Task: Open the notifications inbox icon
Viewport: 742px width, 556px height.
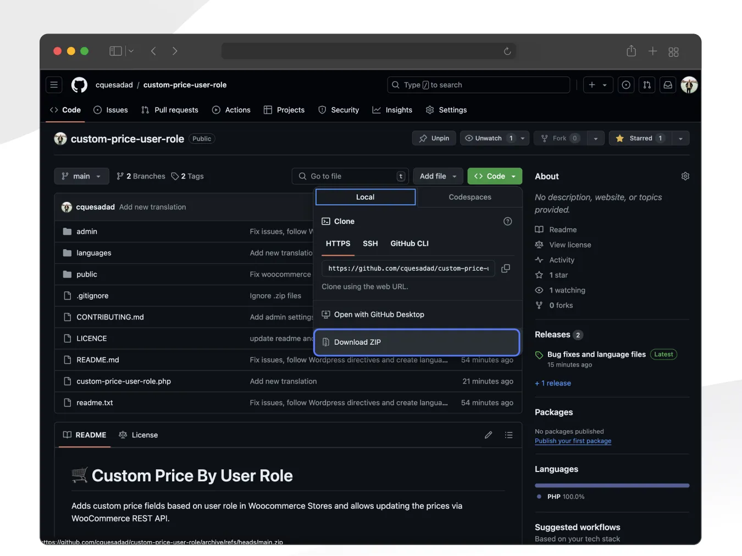Action: [x=668, y=85]
